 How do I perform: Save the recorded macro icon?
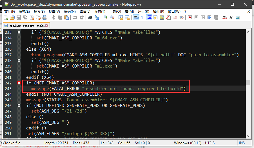point(216,17)
